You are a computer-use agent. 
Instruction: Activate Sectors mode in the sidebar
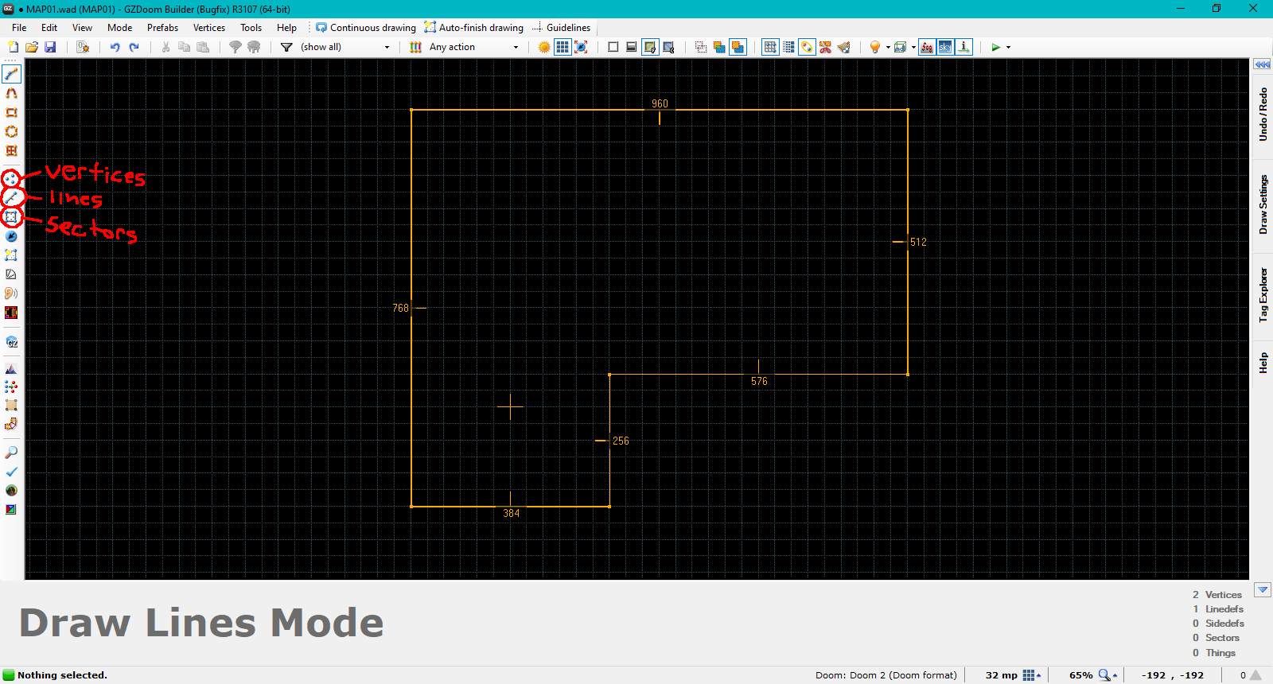pos(11,216)
